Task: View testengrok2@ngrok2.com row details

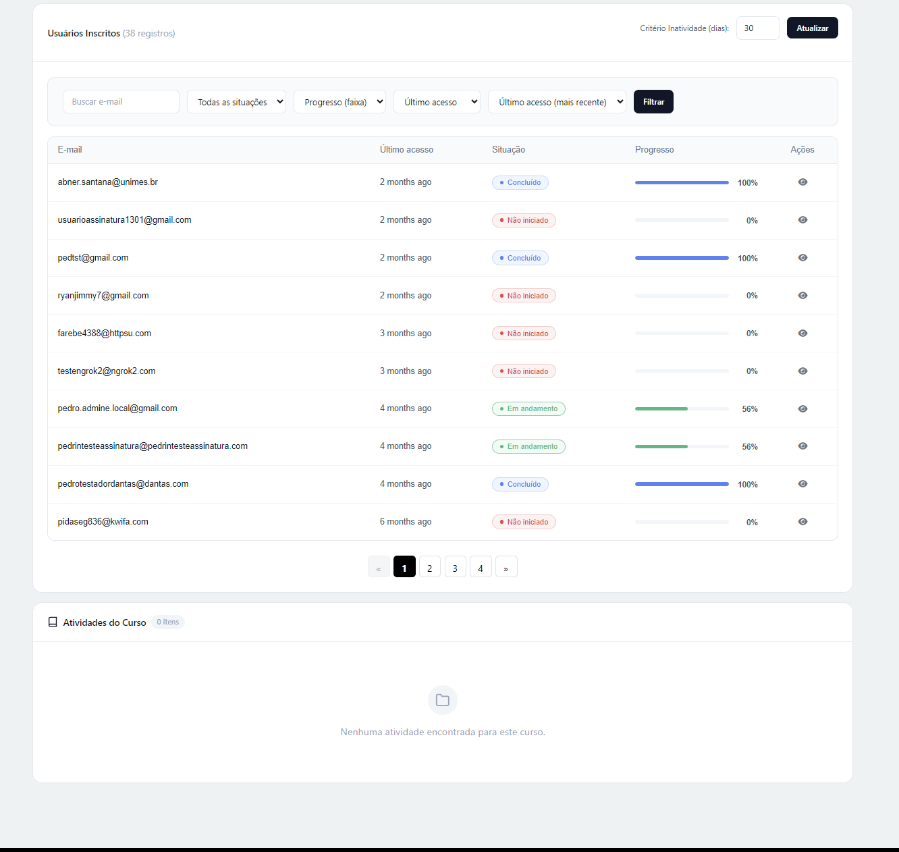Action: 802,371
